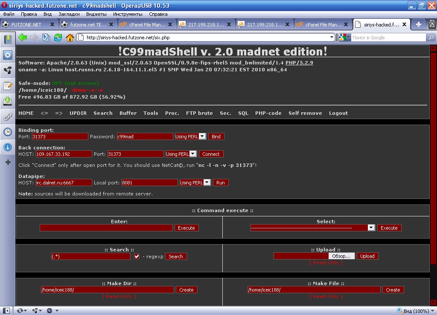Click the HOME link in shell menu
Screen dimensions: 437x315
coord(26,113)
